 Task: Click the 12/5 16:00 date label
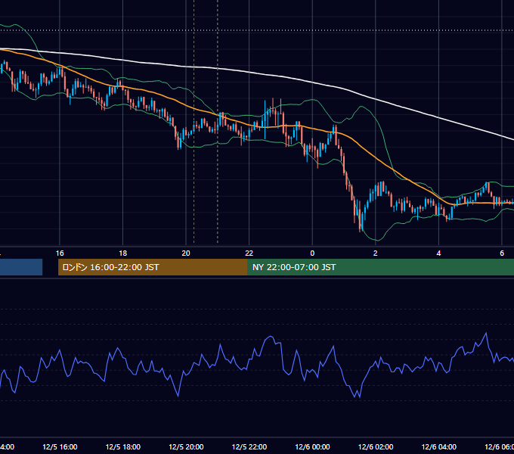click(x=60, y=446)
